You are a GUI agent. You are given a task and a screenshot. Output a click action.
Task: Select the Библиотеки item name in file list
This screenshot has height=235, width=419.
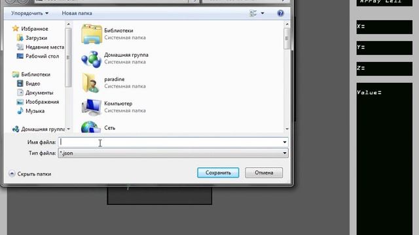point(118,31)
